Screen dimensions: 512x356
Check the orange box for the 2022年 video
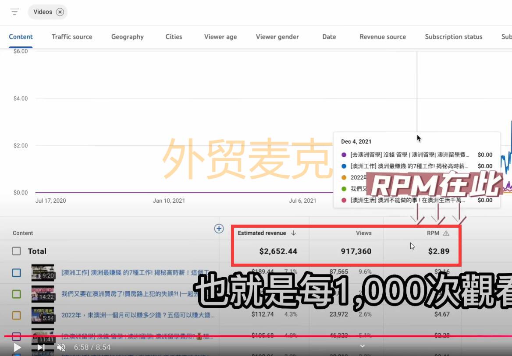tap(16, 315)
